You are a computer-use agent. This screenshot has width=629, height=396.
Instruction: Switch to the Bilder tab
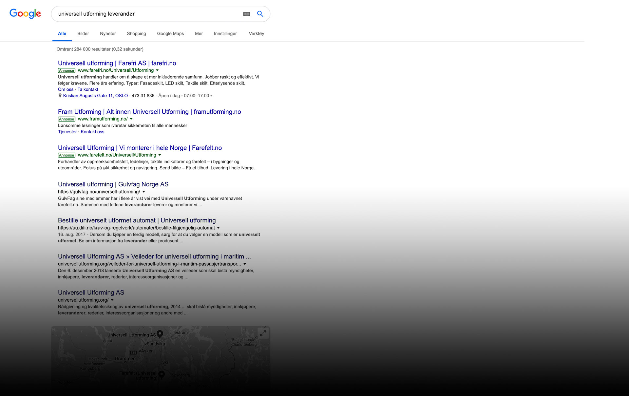click(x=83, y=33)
